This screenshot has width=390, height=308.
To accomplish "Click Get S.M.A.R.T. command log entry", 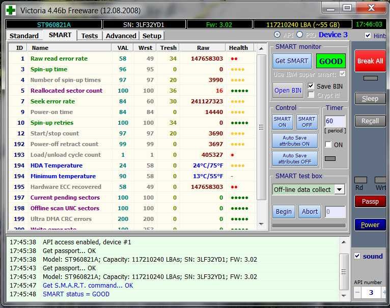I will coord(88,286).
